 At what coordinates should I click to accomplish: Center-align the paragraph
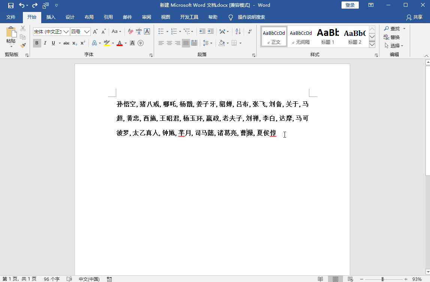(x=169, y=43)
